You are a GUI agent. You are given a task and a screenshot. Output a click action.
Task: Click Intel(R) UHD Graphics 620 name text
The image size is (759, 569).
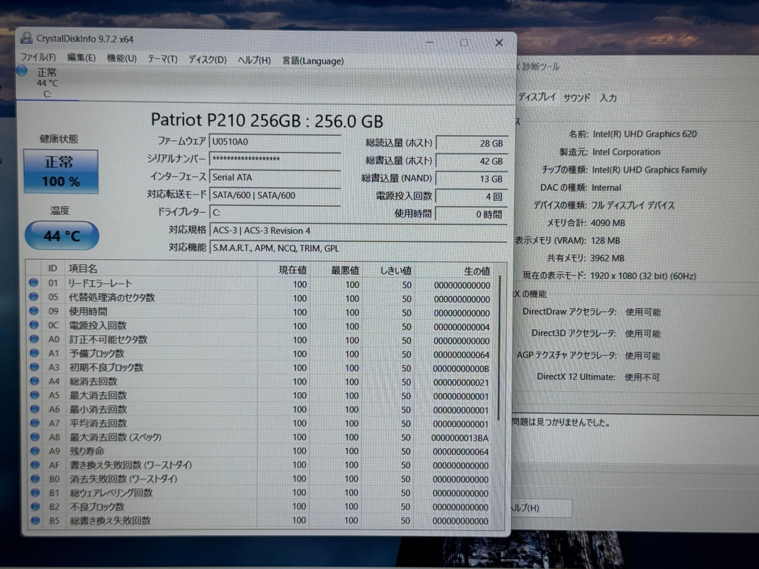click(x=644, y=134)
